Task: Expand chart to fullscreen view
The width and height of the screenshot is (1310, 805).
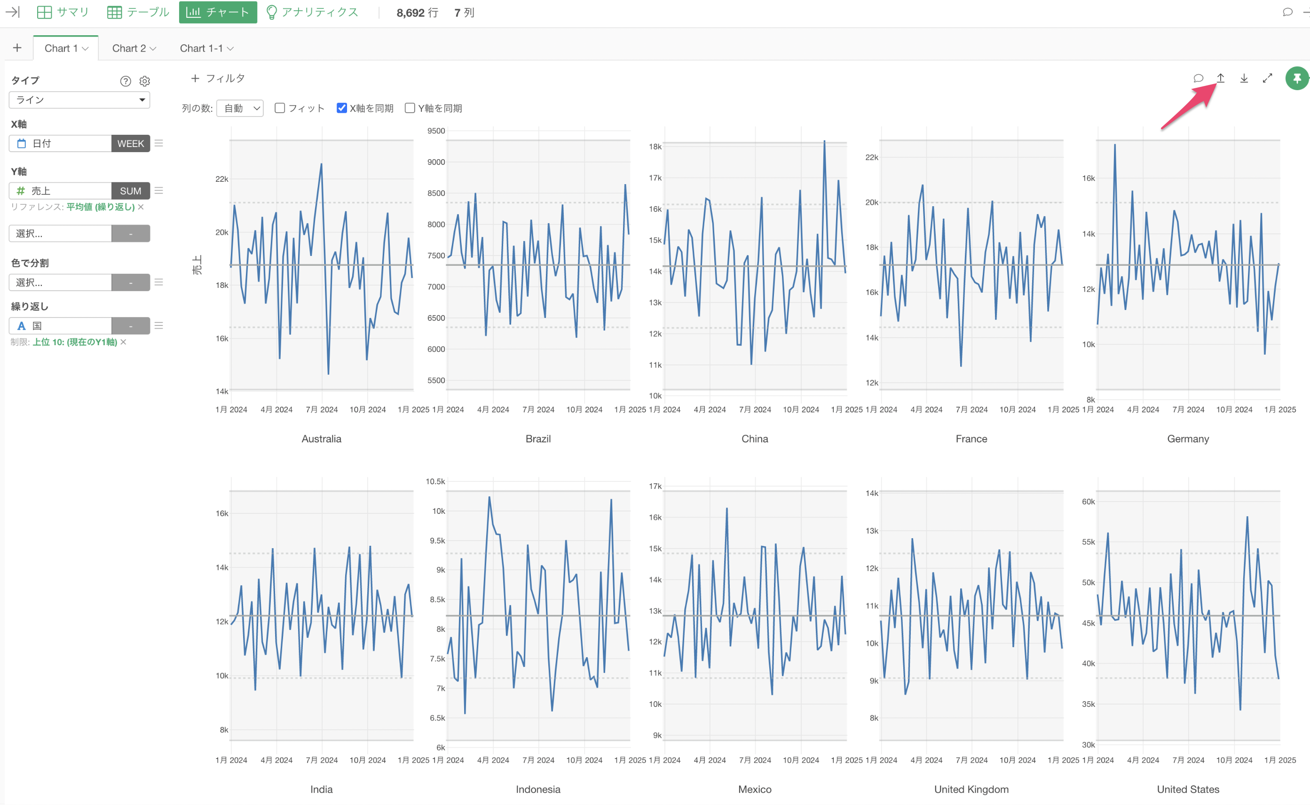Action: [1267, 78]
